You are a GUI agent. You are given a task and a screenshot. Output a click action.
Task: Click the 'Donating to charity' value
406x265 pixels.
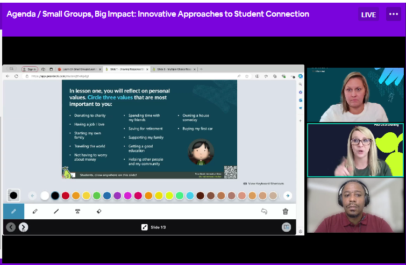[90, 116]
